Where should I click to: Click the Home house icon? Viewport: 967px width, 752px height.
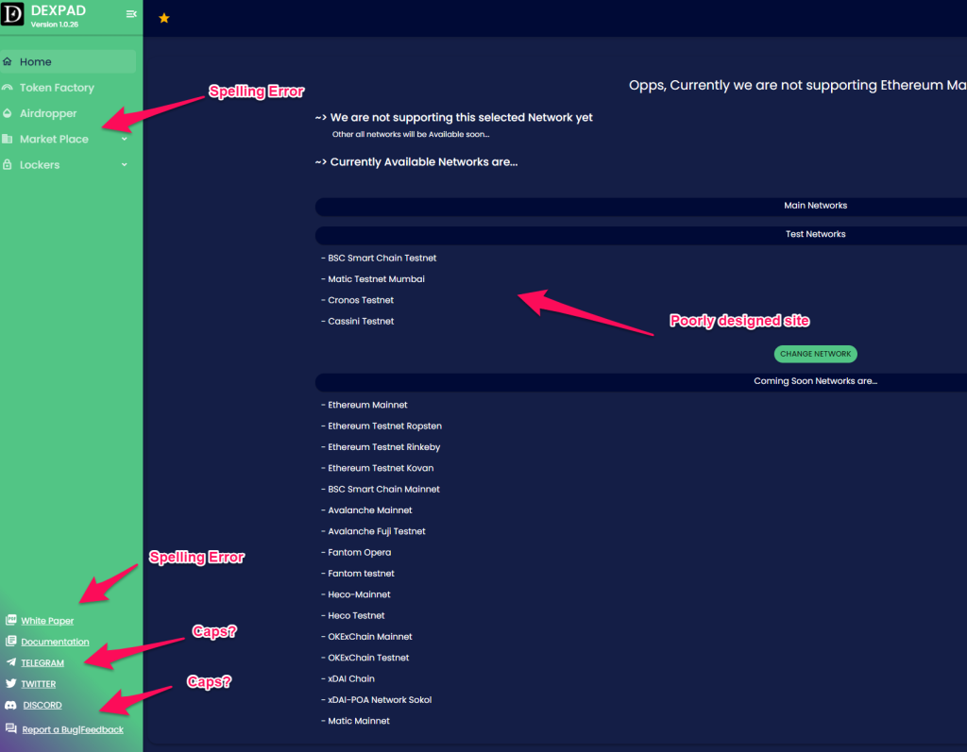pos(8,61)
